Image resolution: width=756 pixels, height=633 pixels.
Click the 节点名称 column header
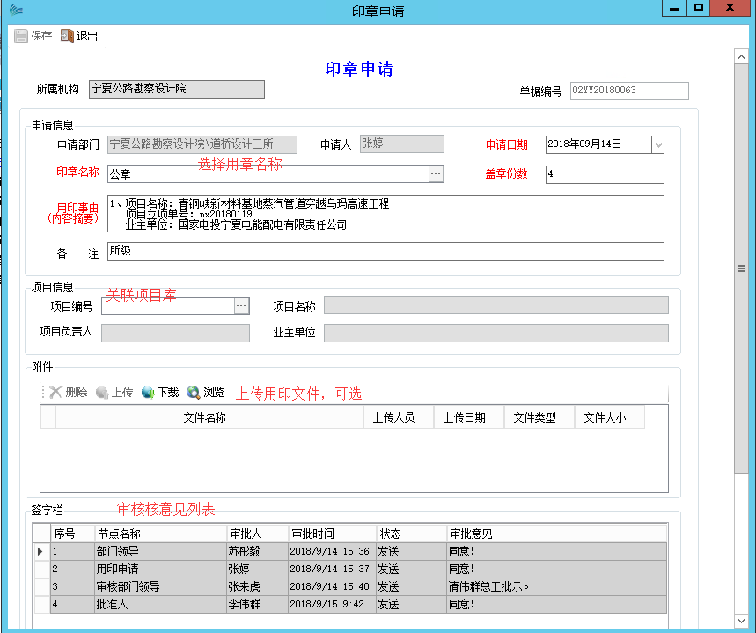click(160, 534)
